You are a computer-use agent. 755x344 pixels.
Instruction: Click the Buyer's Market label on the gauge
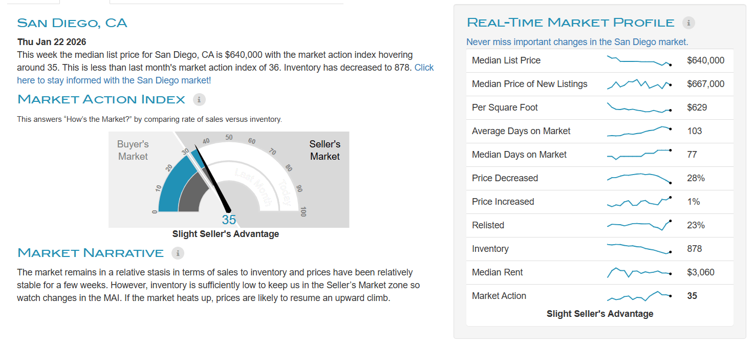(133, 150)
